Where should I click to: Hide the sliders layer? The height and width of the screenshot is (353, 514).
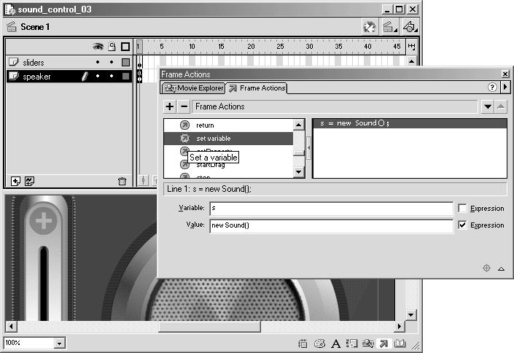pos(98,62)
